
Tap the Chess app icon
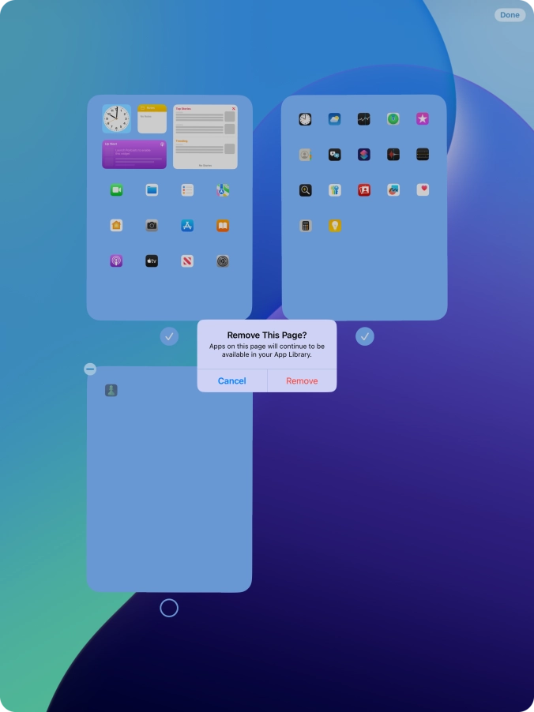click(111, 390)
